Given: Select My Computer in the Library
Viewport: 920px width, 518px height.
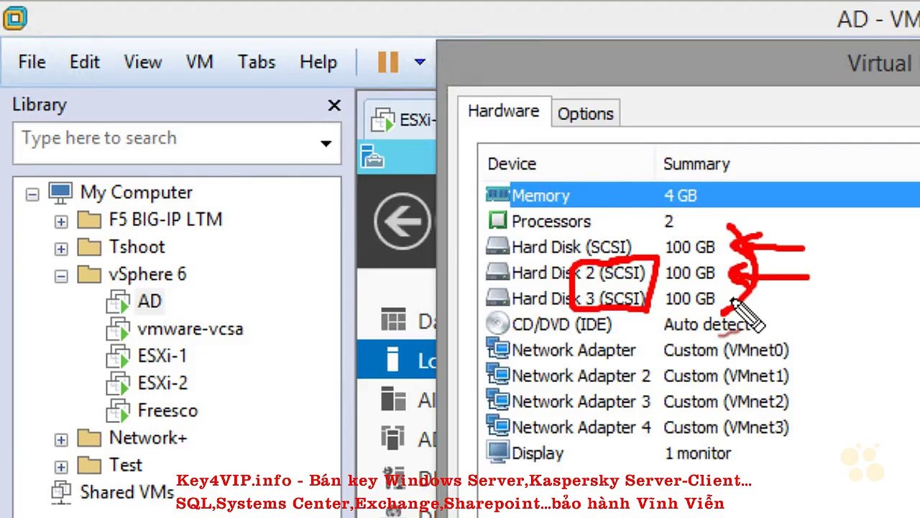Looking at the screenshot, I should [x=136, y=192].
